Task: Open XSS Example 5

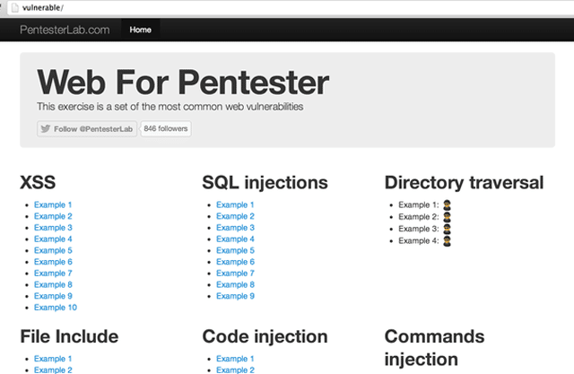Action: click(x=53, y=250)
